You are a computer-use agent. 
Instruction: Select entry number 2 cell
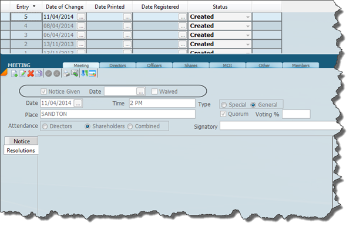(x=26, y=44)
